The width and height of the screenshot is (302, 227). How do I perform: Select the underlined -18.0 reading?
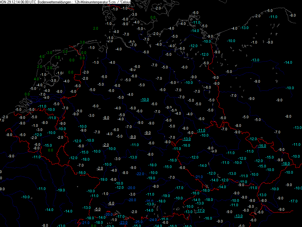coord(285,164)
